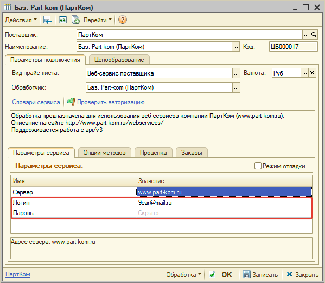Image resolution: width=325 pixels, height=283 pixels.
Task: Click the magnifier icon next to Поставщик field
Action: point(314,35)
